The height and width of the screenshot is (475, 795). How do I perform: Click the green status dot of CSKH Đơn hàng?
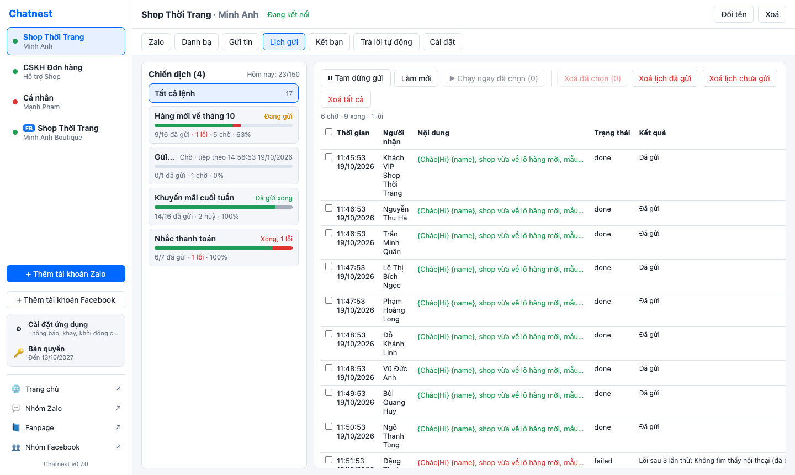point(15,71)
